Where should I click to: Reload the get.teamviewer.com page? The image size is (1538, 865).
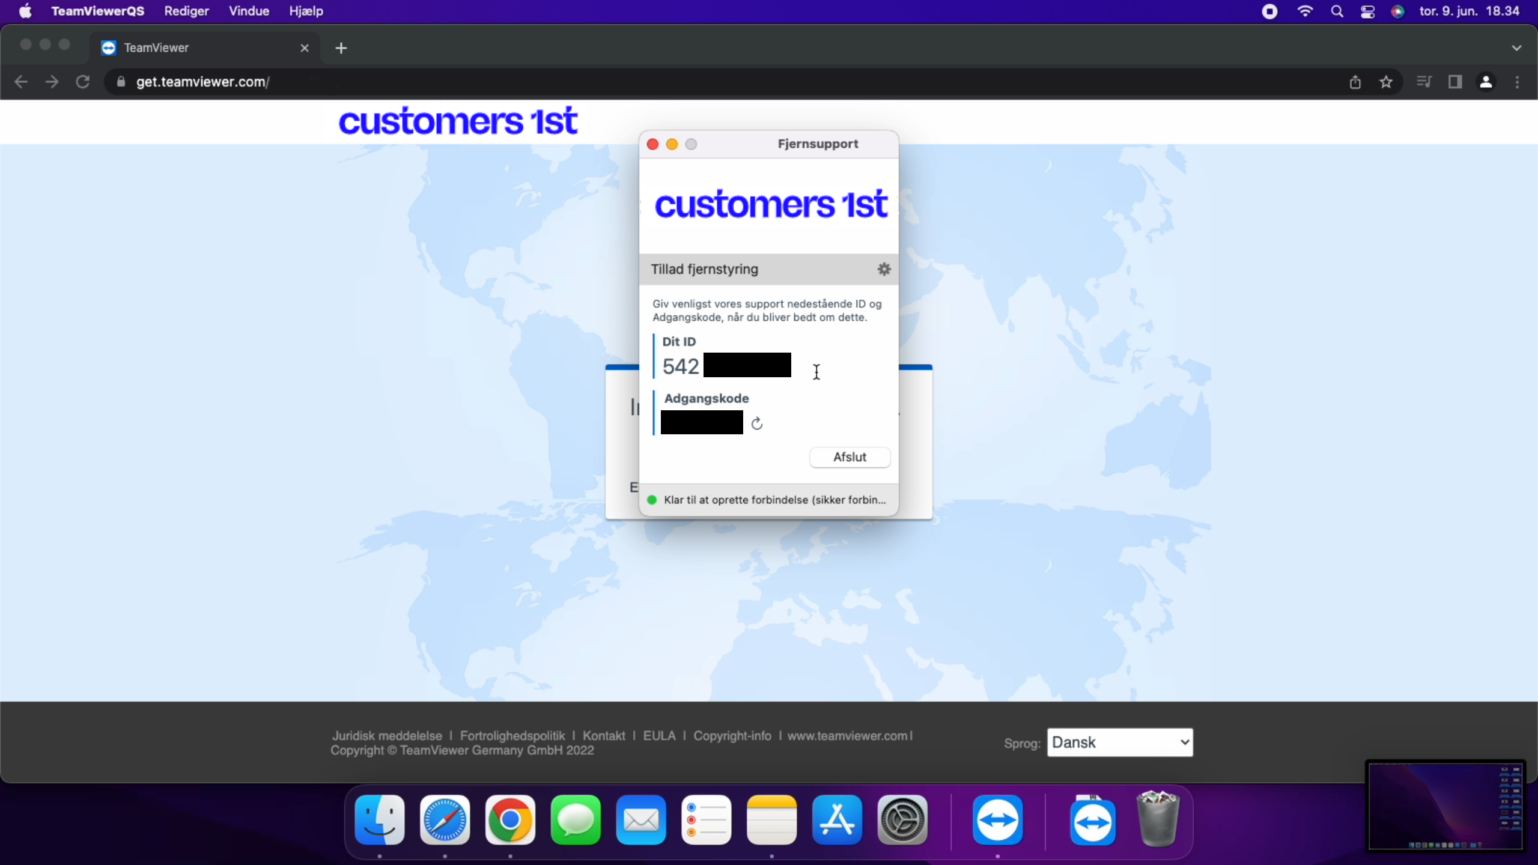[x=83, y=82]
